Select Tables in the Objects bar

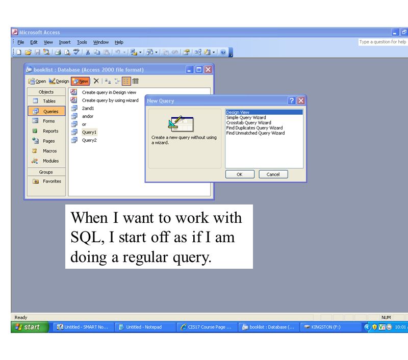tap(46, 101)
